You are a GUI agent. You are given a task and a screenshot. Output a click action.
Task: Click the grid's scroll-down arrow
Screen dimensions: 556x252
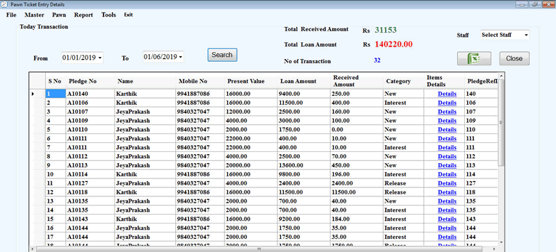[501, 242]
